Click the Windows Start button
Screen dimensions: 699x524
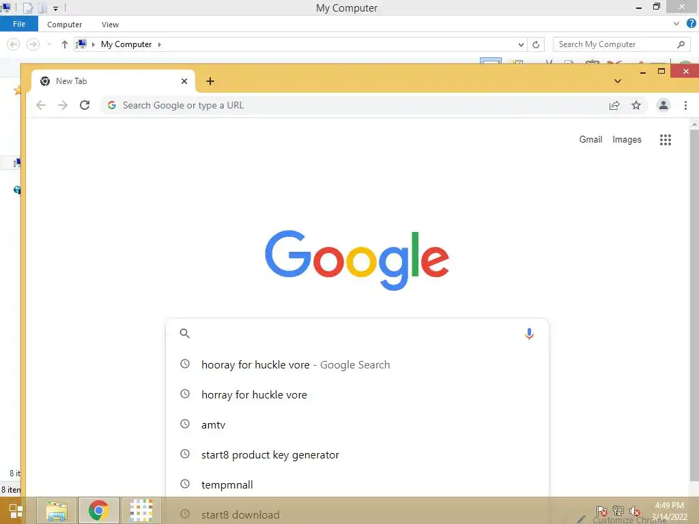pos(16,510)
